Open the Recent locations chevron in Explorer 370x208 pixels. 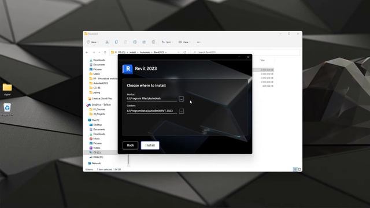coord(99,53)
